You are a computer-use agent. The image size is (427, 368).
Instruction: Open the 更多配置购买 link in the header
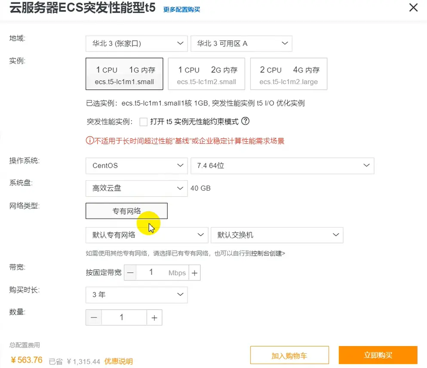[x=181, y=9]
